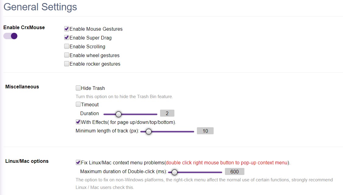This screenshot has height=195, width=343.
Task: Enable Scrolling via its checkbox
Action: (x=66, y=46)
